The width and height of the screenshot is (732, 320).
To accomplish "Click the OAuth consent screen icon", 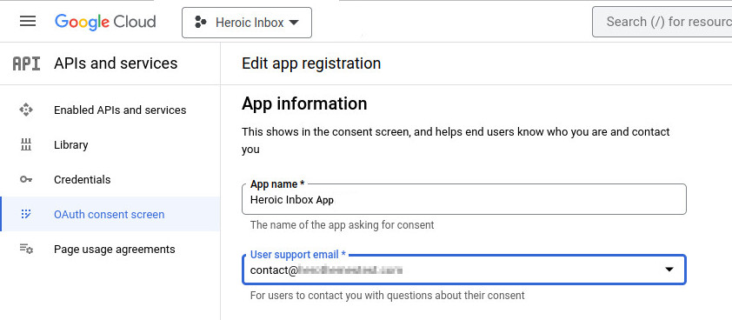I will point(26,215).
